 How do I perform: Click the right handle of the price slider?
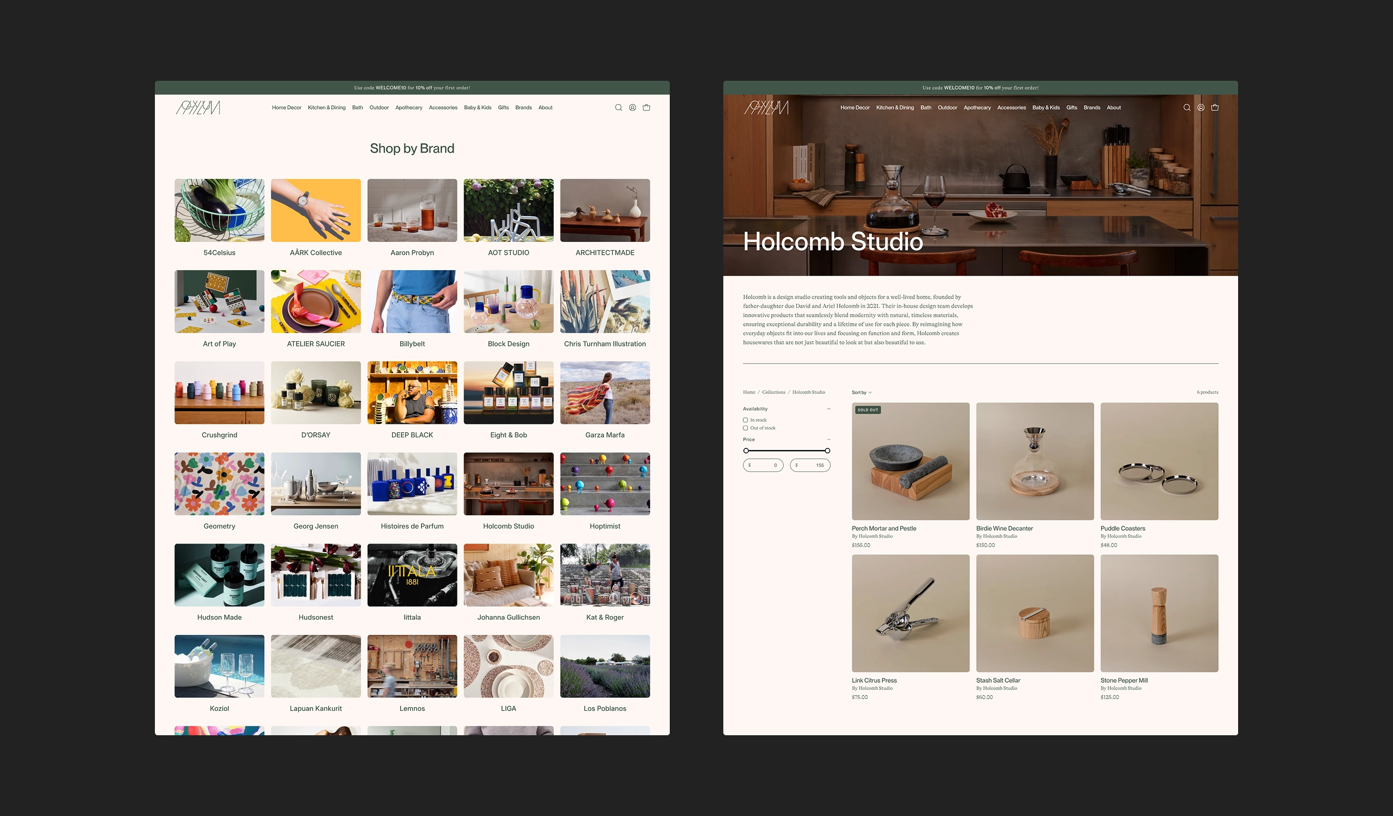coord(827,451)
